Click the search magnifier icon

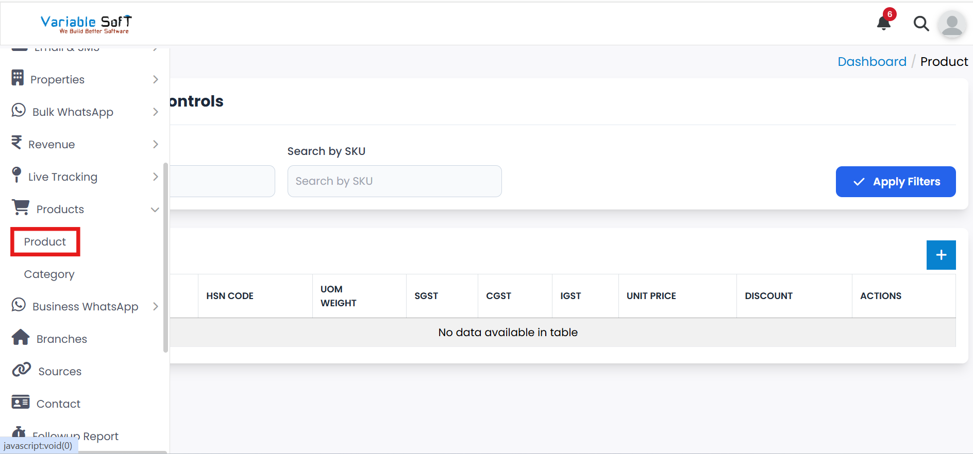coord(921,24)
